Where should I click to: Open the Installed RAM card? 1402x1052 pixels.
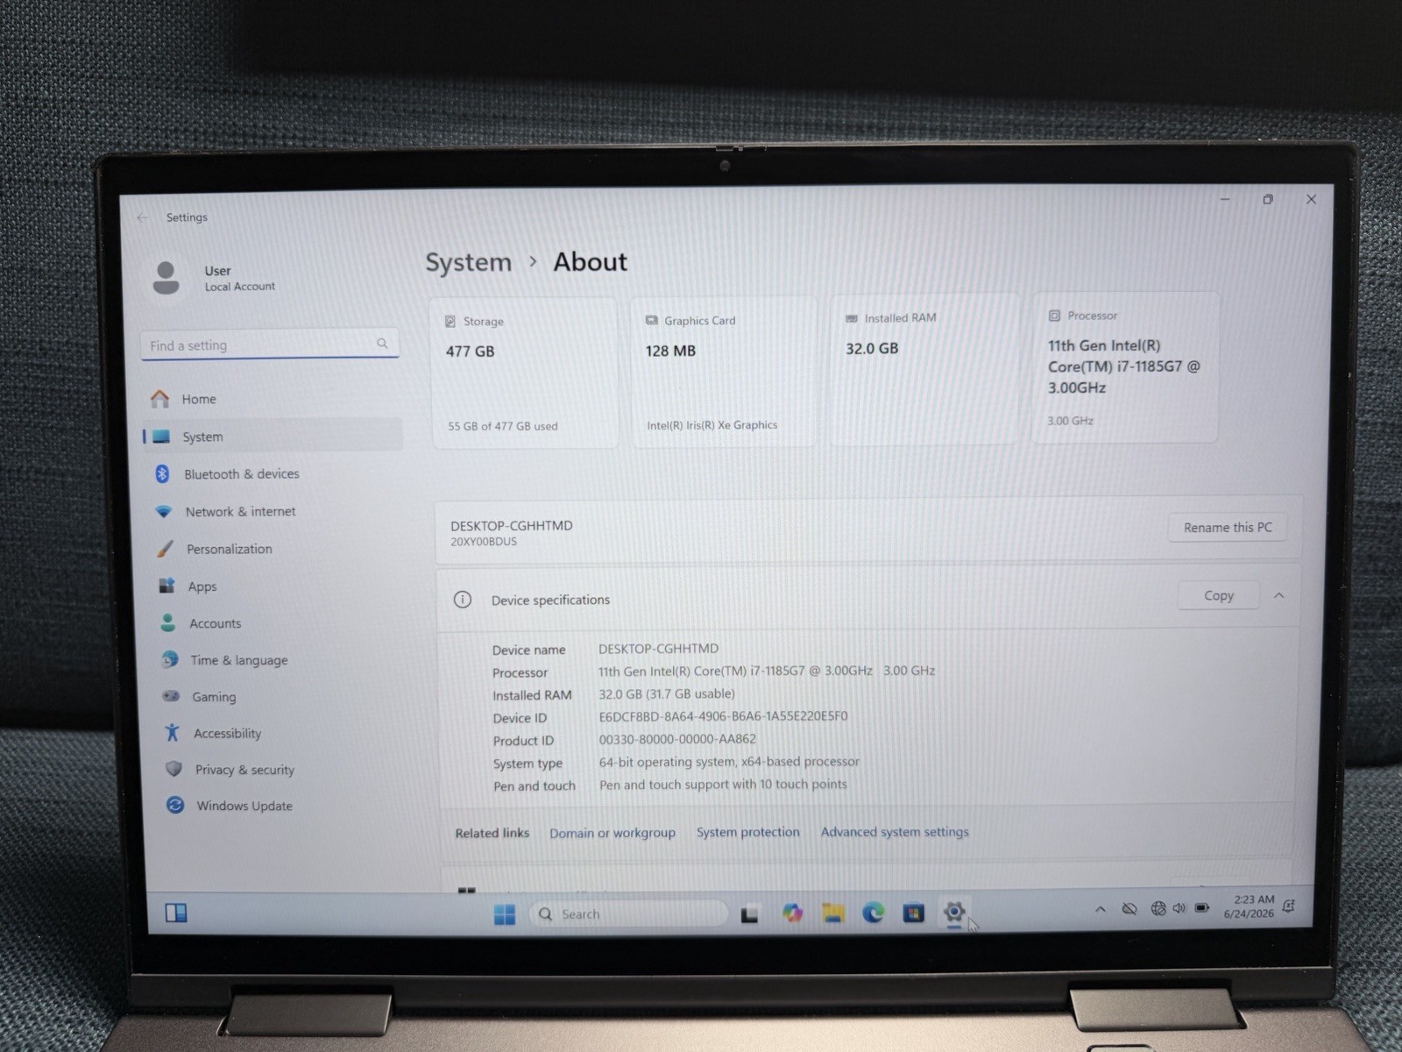click(924, 371)
